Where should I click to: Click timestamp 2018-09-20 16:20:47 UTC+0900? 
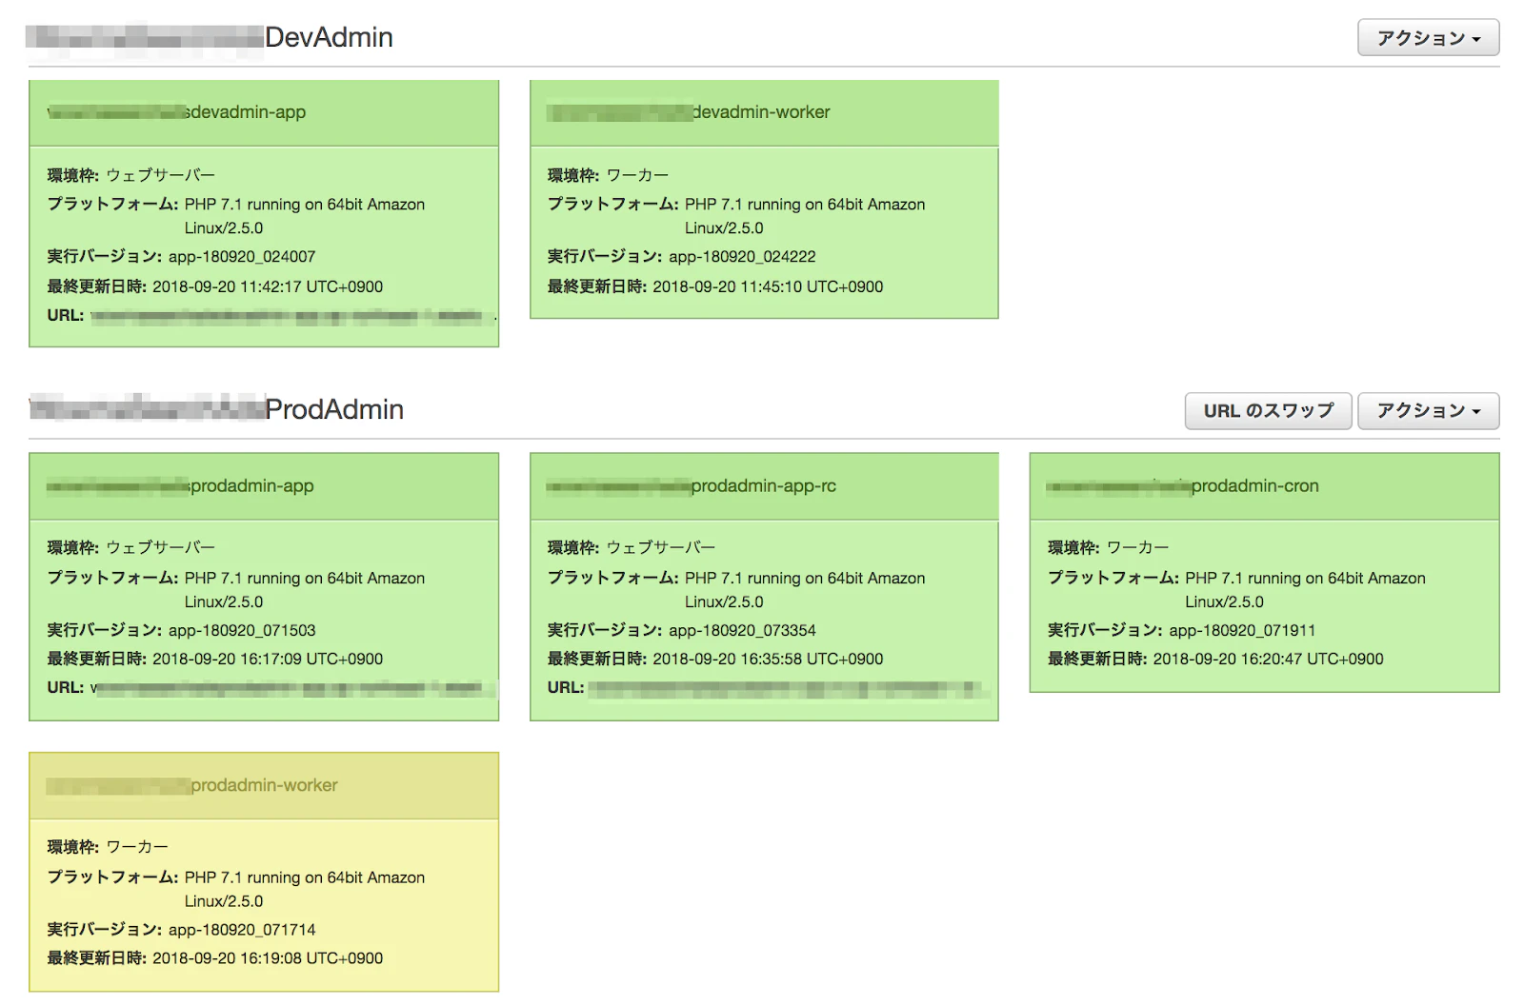(1268, 659)
